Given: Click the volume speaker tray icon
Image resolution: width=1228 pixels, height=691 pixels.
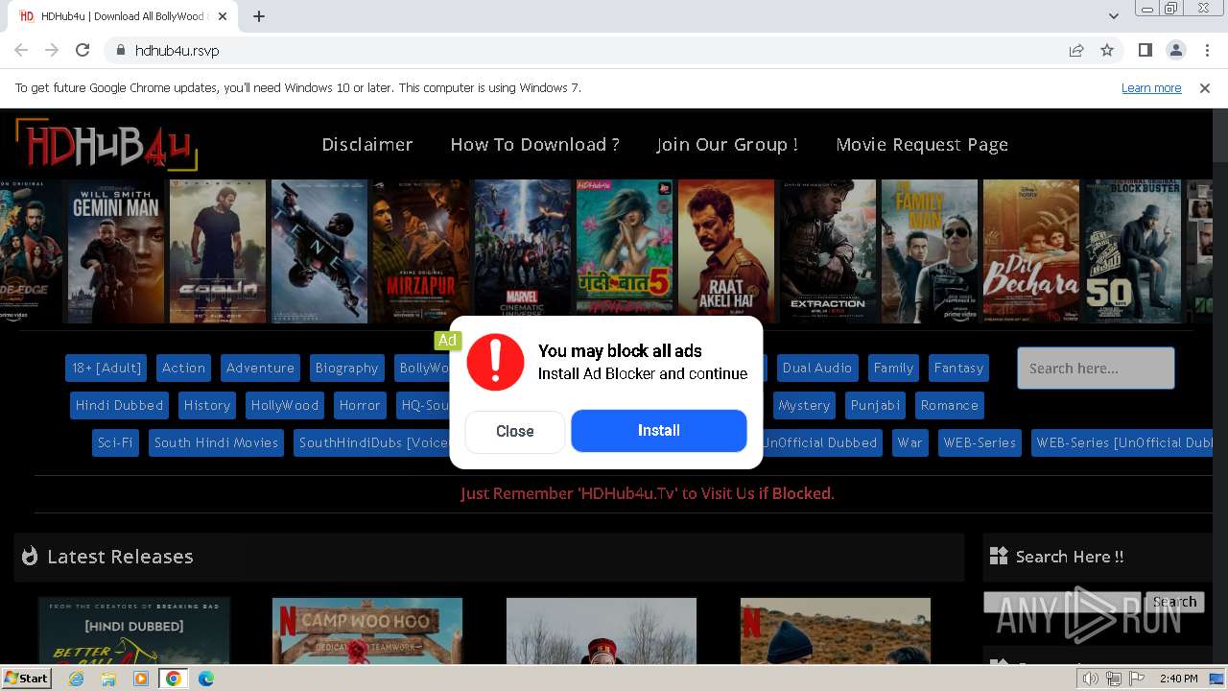Looking at the screenshot, I should coord(1091,679).
